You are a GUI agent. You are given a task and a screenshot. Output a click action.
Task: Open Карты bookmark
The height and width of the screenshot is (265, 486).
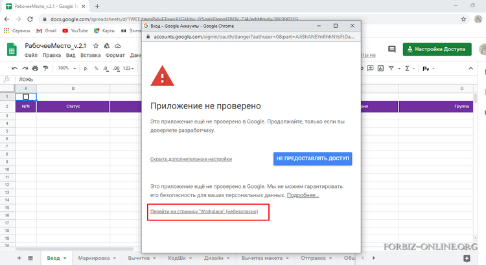[104, 30]
